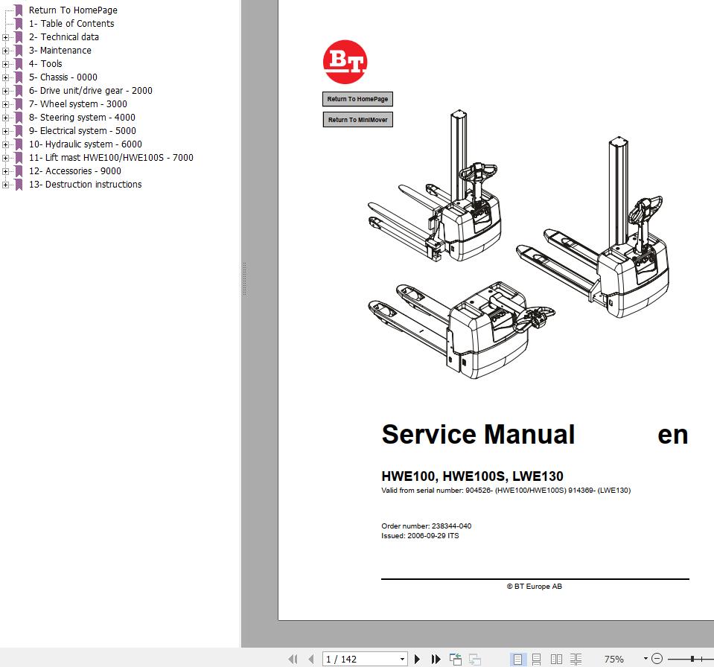Select 7- Wheel system - 3000 text

click(x=78, y=103)
